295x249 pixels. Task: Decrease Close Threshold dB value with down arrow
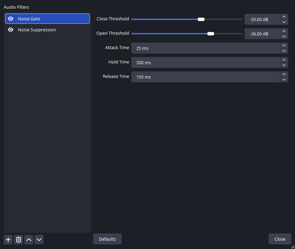(x=284, y=22)
